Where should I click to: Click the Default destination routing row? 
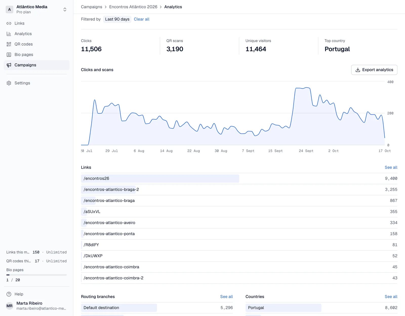click(x=157, y=308)
